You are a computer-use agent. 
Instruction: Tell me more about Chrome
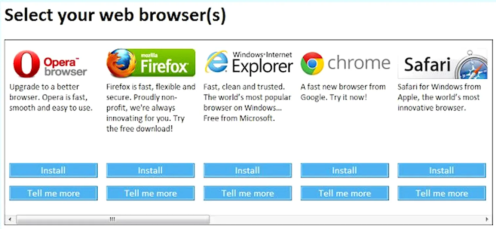345,193
